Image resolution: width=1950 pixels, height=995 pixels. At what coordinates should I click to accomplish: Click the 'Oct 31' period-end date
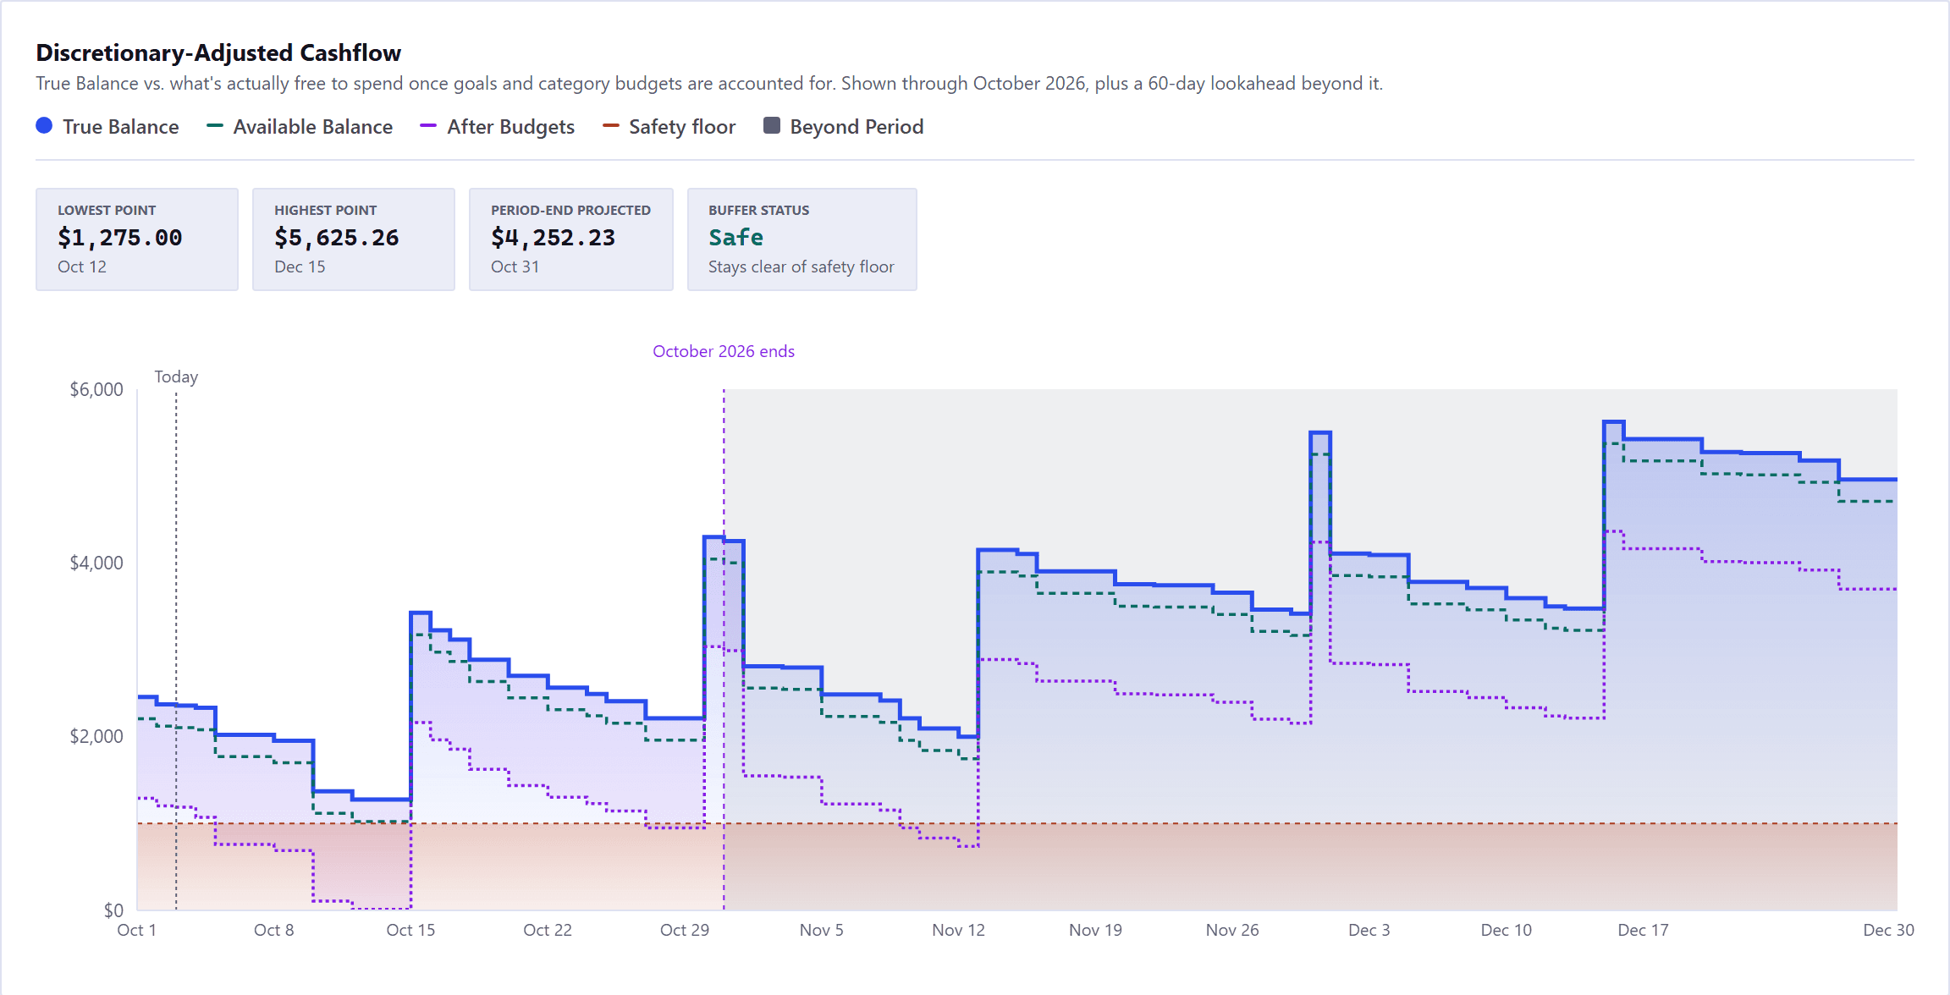(x=515, y=267)
